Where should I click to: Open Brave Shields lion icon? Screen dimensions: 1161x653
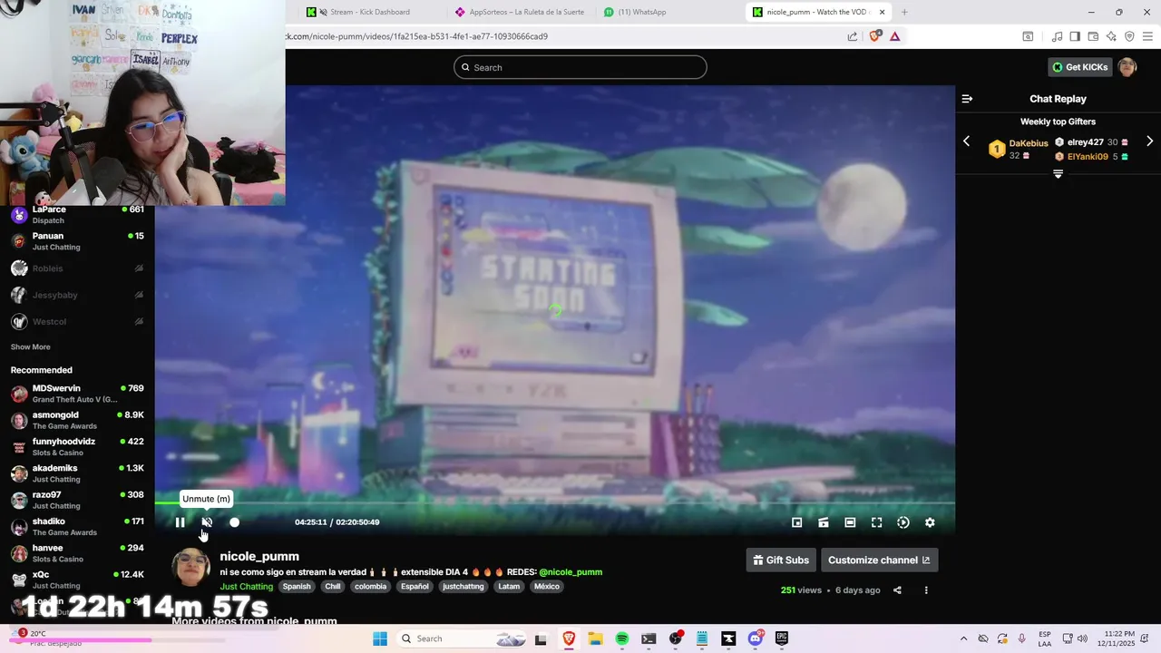coord(874,36)
